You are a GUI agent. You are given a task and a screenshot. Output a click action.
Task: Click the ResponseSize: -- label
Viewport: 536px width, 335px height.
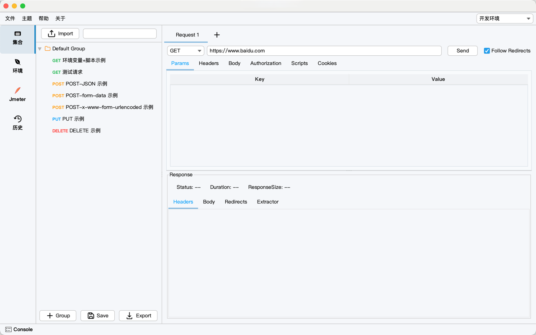coord(269,187)
